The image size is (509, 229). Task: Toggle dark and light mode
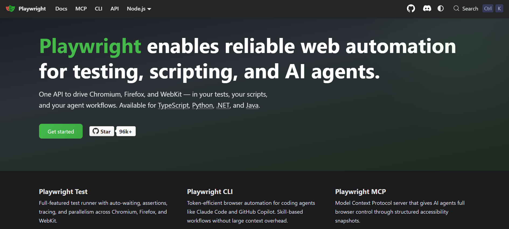(441, 9)
